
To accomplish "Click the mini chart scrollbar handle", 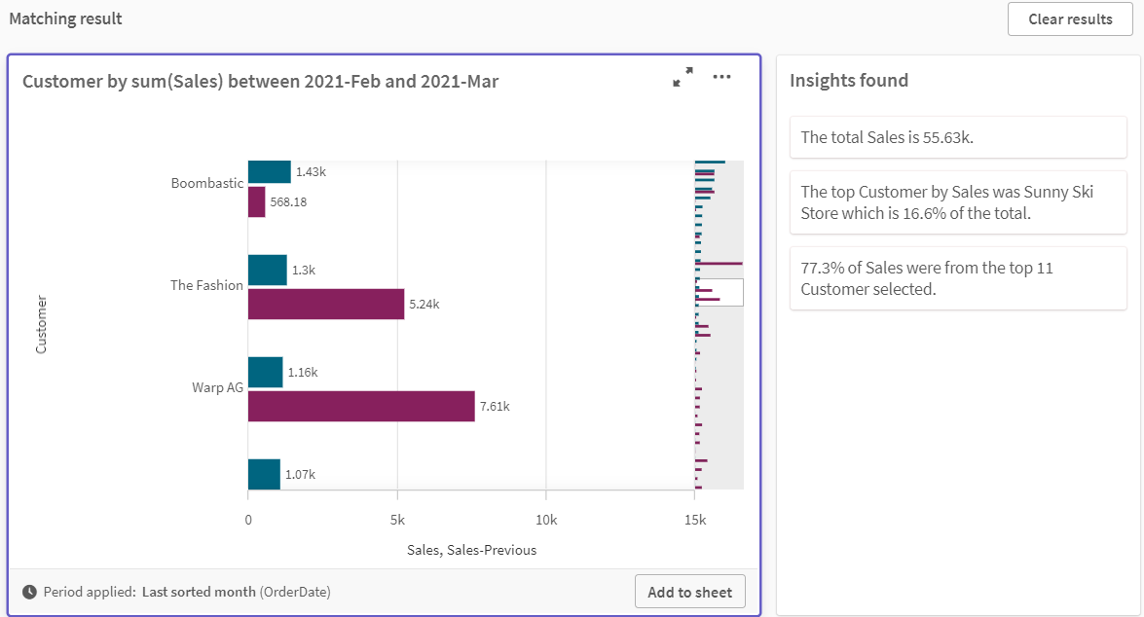I will (x=719, y=293).
